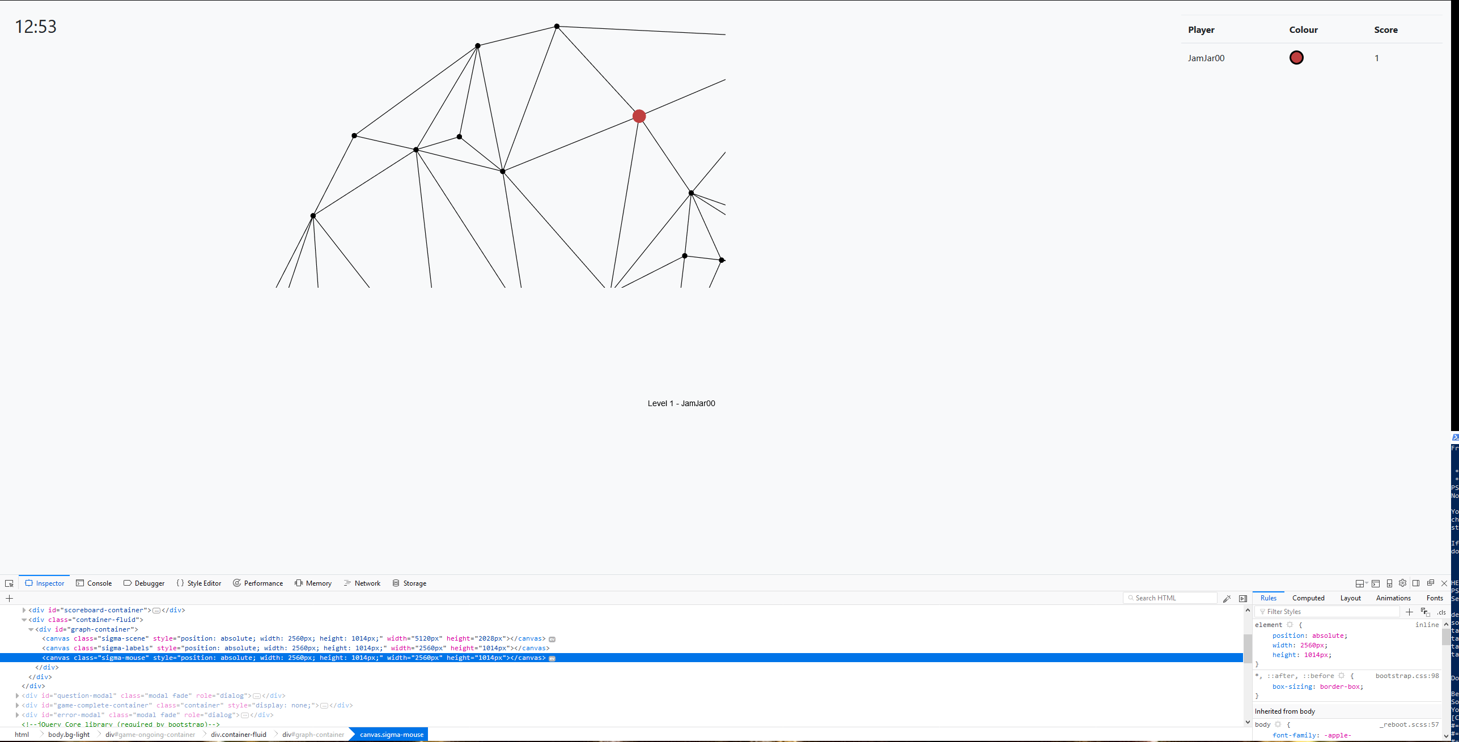1459x742 pixels.
Task: Toggle the 3-pane inspector view
Action: (1416, 583)
